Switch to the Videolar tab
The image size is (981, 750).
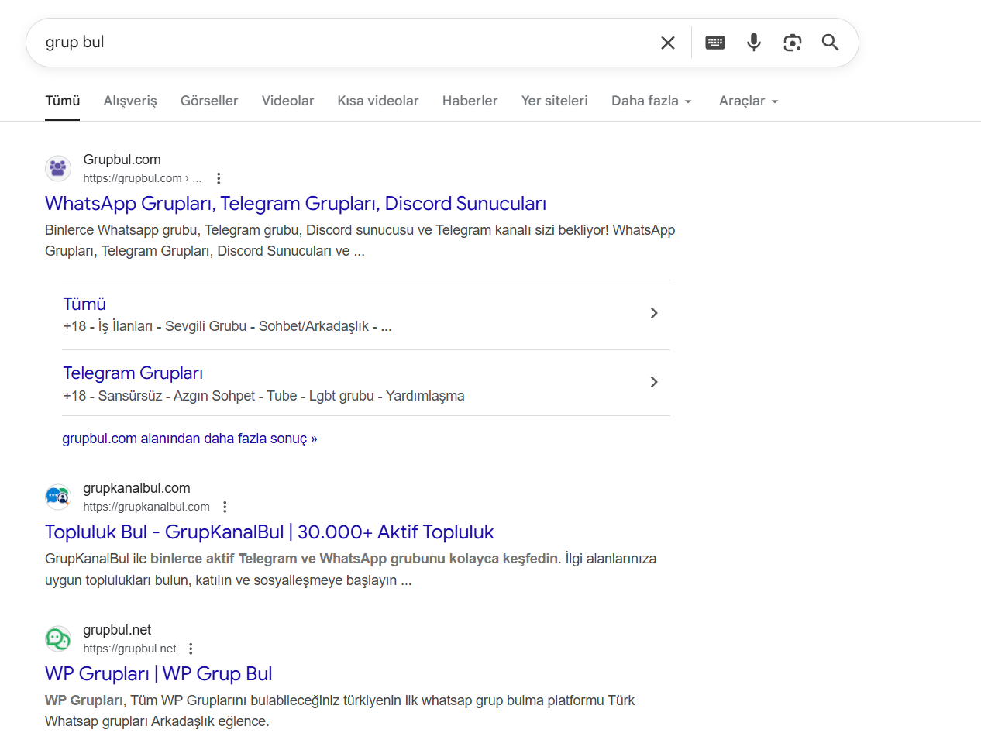pyautogui.click(x=287, y=101)
